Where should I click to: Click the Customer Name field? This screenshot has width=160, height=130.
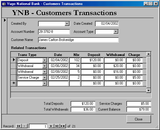point(78,40)
